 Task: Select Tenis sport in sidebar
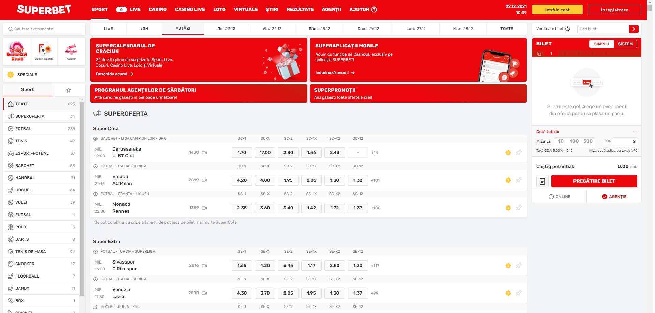click(x=41, y=141)
